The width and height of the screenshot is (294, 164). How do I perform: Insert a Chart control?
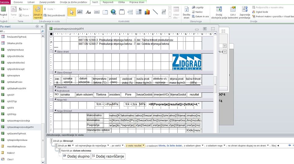[147, 12]
